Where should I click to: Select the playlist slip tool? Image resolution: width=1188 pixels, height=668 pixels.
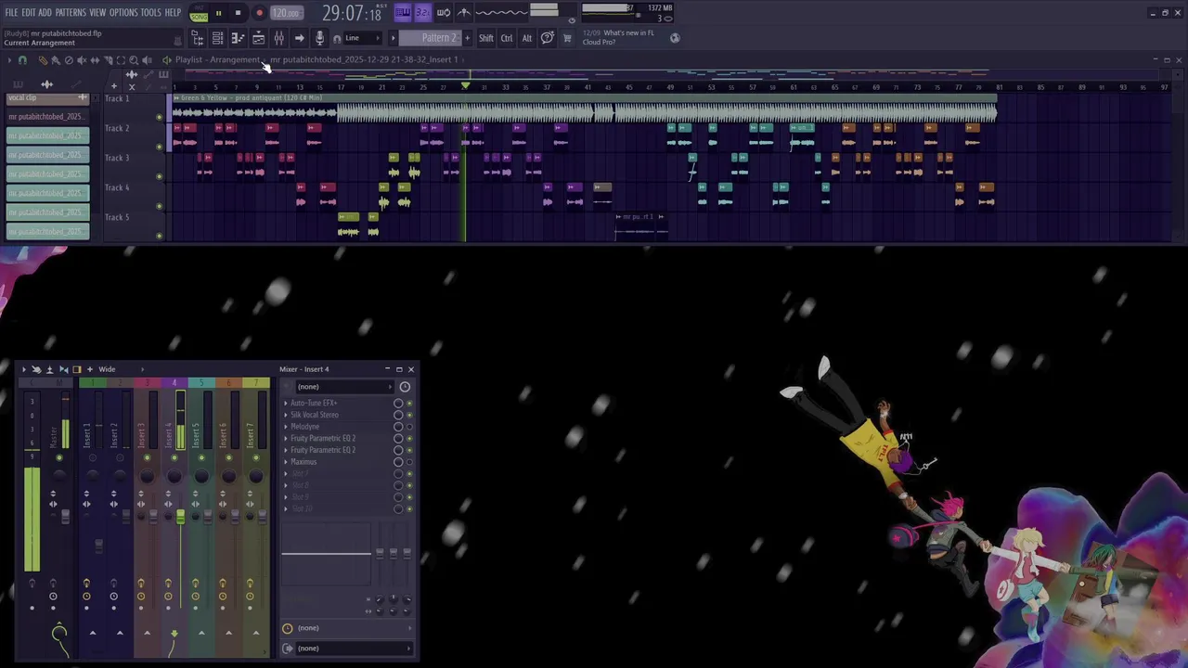click(95, 60)
